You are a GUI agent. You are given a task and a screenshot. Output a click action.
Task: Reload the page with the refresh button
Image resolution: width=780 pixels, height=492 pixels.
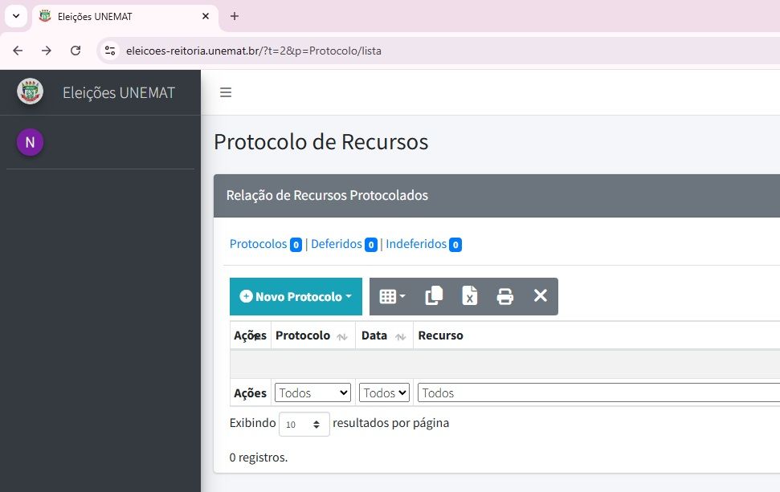[76, 51]
